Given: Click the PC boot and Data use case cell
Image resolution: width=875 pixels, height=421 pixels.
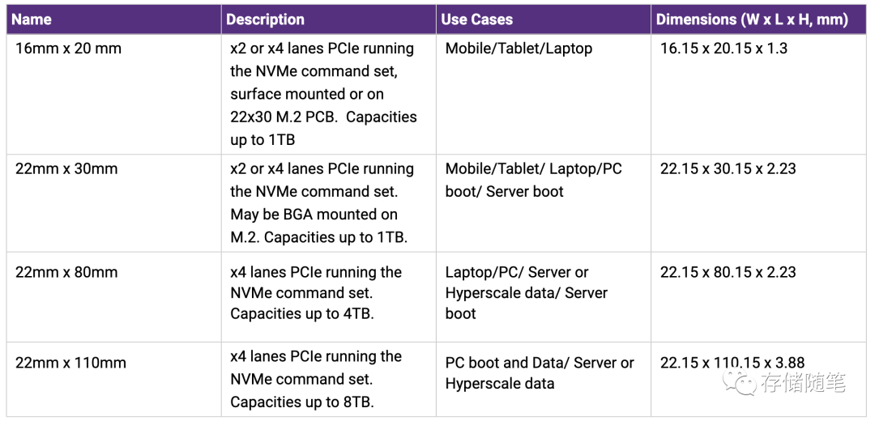Looking at the screenshot, I should tap(544, 379).
